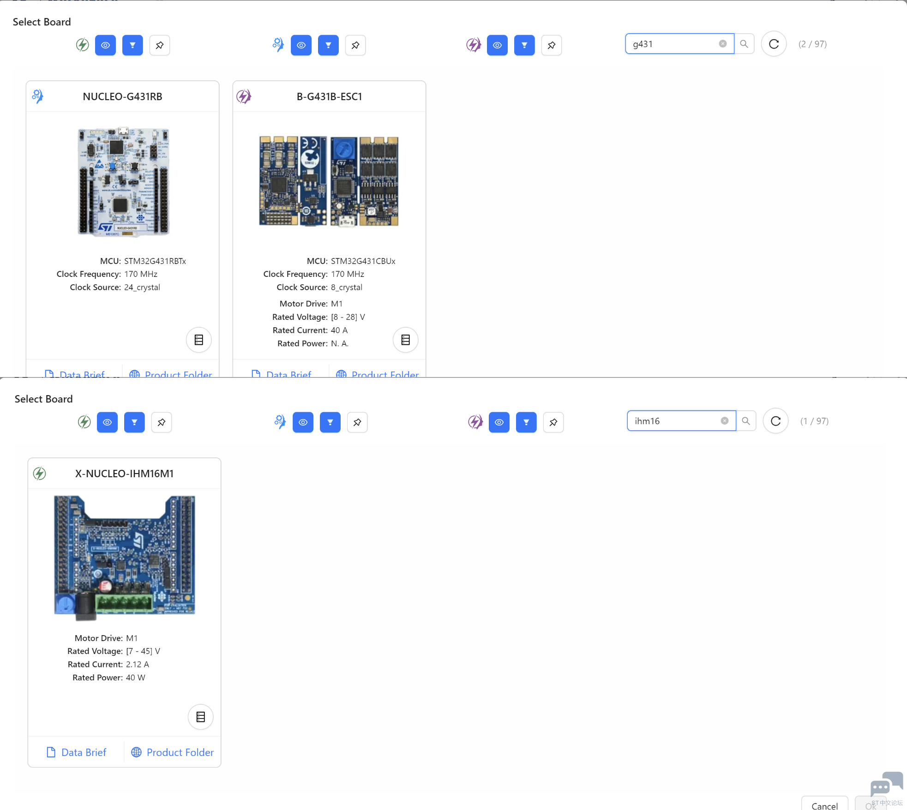Open control board filter in bottom dialog
This screenshot has width=907, height=810.
pyautogui.click(x=330, y=422)
